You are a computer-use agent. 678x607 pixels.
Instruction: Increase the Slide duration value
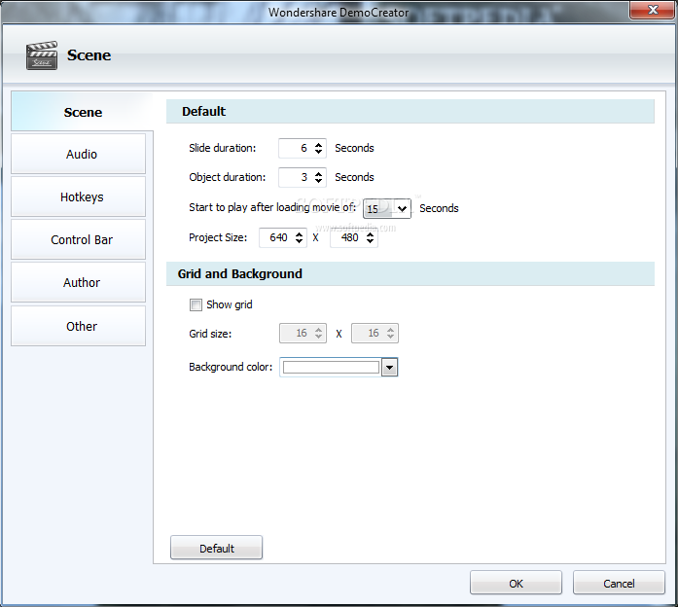pyautogui.click(x=319, y=144)
